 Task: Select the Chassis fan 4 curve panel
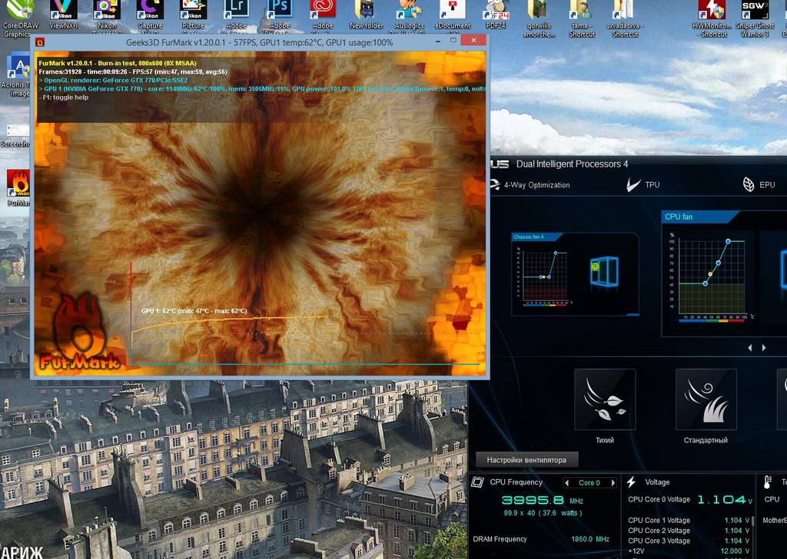[575, 273]
